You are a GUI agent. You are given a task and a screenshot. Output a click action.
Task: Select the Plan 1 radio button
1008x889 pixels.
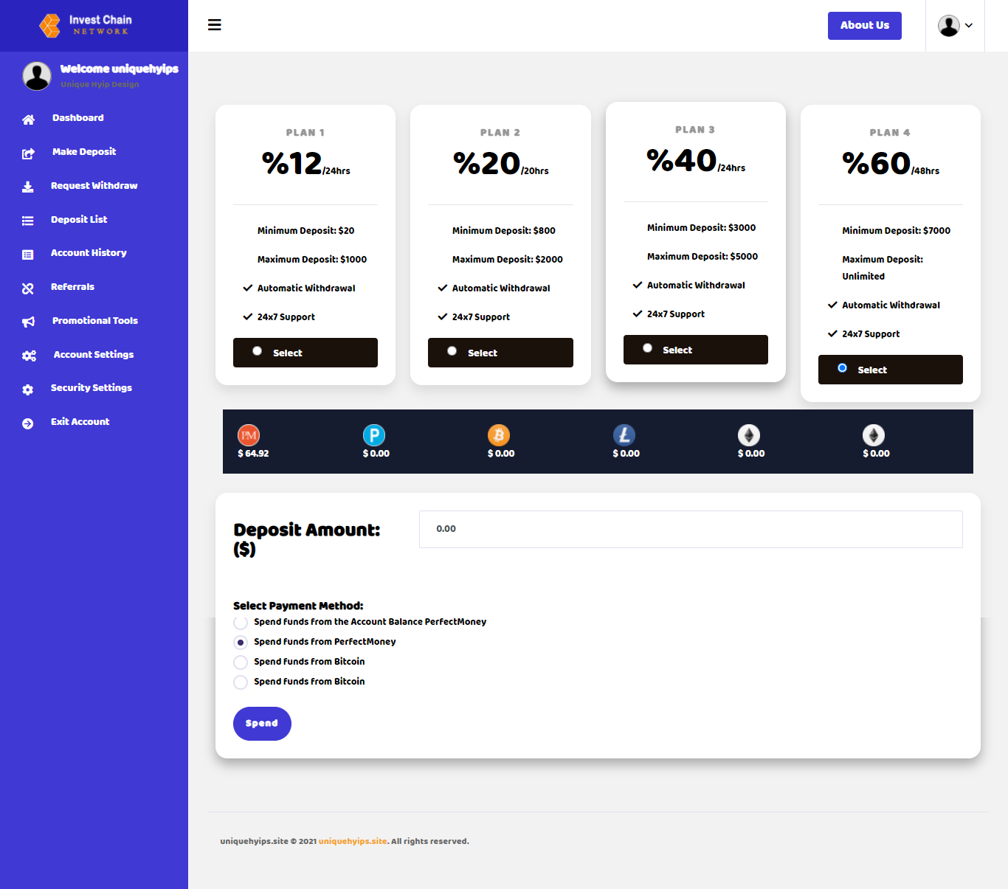point(257,351)
